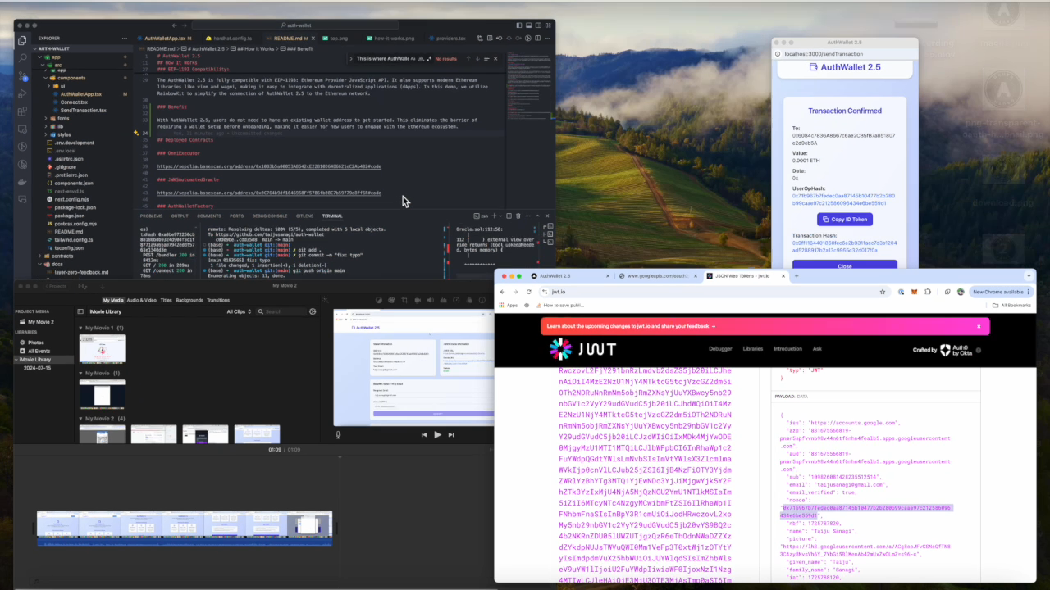
Task: Open the Libraries link on jwt.io
Action: pos(753,349)
